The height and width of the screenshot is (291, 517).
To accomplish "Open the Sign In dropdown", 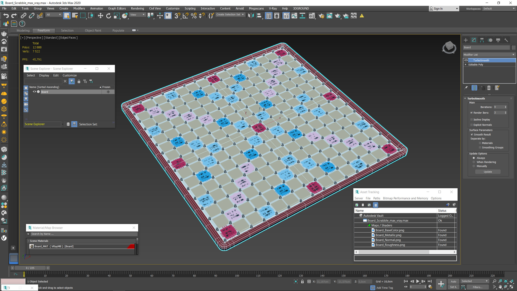I will tap(443, 9).
